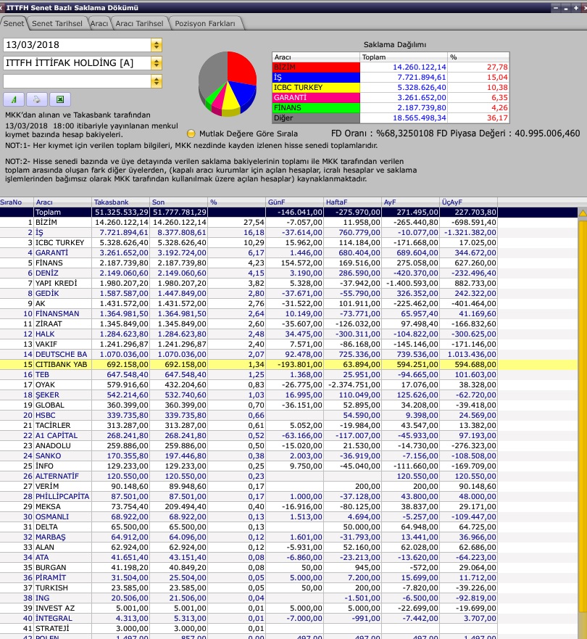Open the empty third combo box arrow
Viewport: 587px width, 639px height.
(157, 81)
